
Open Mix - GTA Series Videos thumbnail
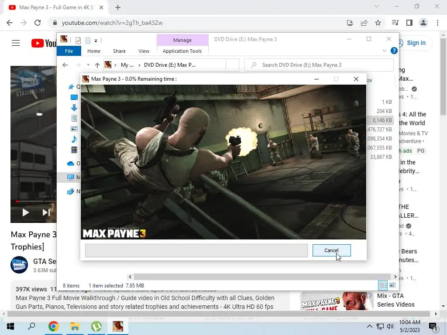[x=337, y=301]
